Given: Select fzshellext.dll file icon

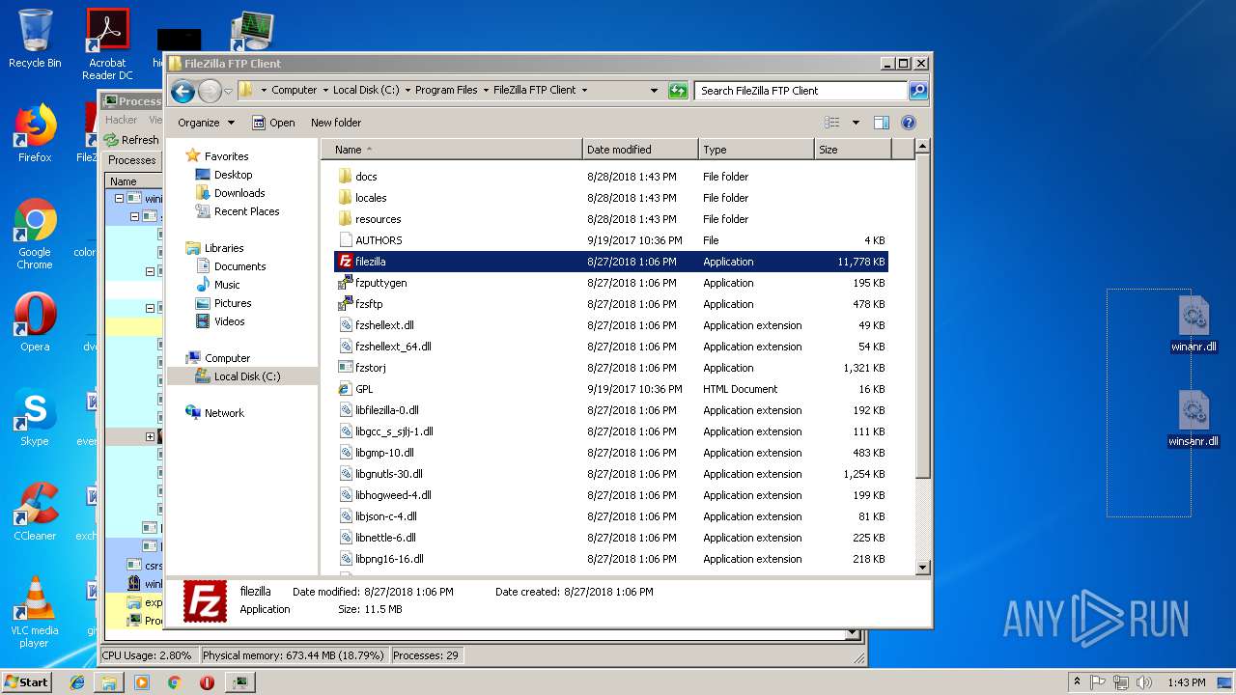Looking at the screenshot, I should [x=345, y=325].
